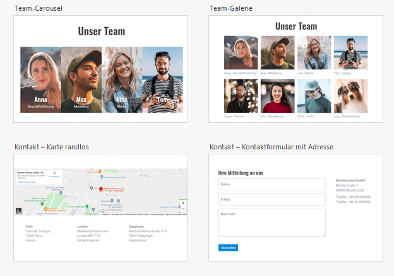
Task: Click the 'Tom - Design' caption text
Action: pos(342,73)
